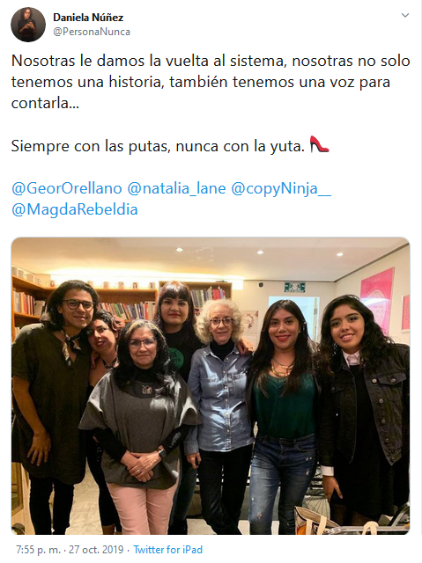The image size is (422, 563).
Task: Open the @PersonaNunca handle link
Action: tap(92, 32)
